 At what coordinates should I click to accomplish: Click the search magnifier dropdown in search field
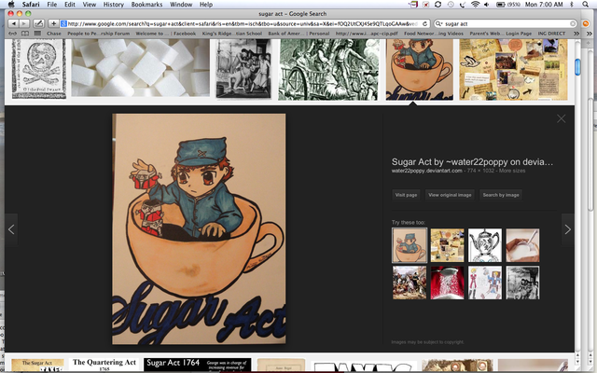[x=438, y=23]
